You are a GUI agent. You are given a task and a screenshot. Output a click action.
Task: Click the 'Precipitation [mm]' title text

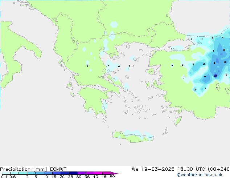(x=24, y=169)
